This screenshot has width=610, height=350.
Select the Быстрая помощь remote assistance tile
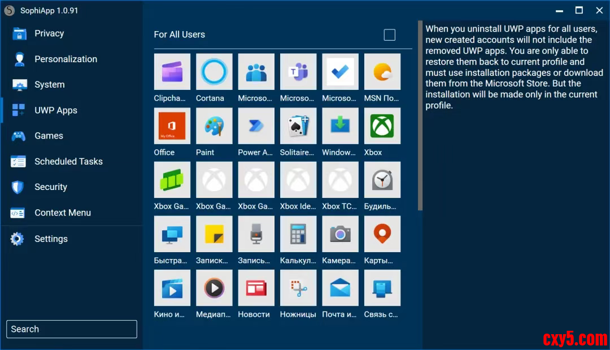172,234
